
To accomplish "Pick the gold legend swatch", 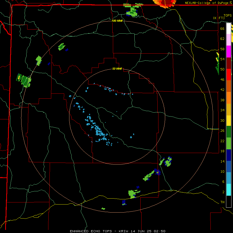I will pyautogui.click(x=229, y=110).
